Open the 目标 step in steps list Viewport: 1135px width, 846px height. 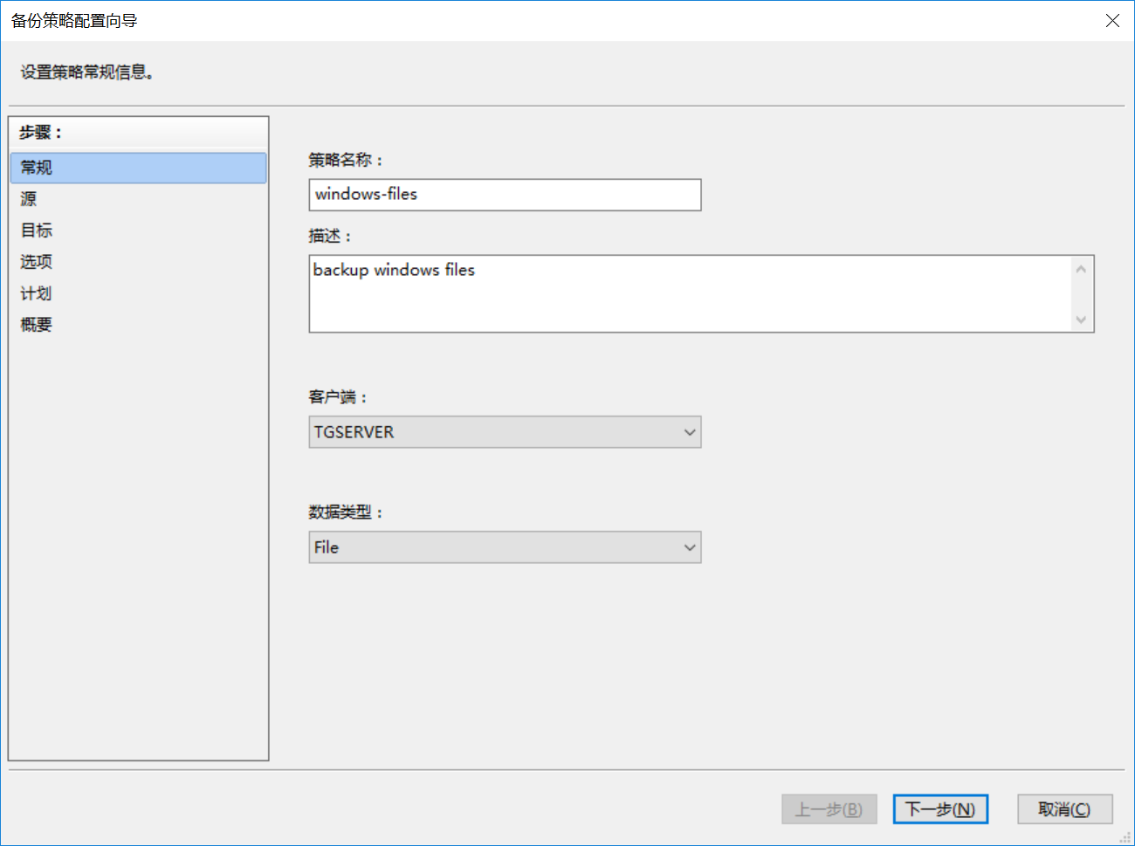(x=37, y=230)
